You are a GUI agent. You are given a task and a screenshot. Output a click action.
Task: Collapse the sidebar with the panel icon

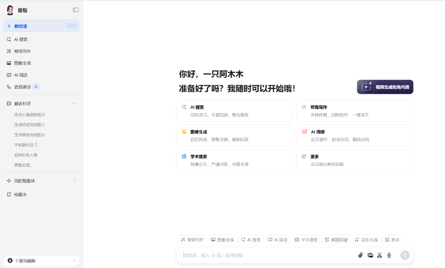click(x=76, y=10)
